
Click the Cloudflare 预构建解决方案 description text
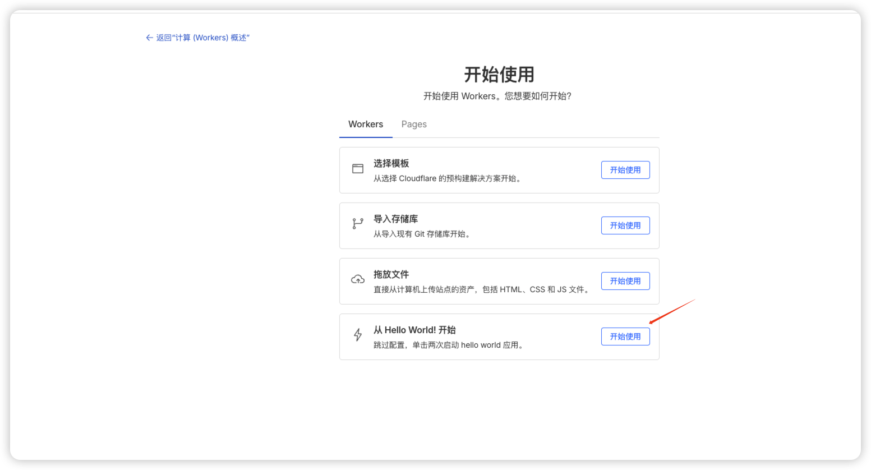[x=448, y=178]
